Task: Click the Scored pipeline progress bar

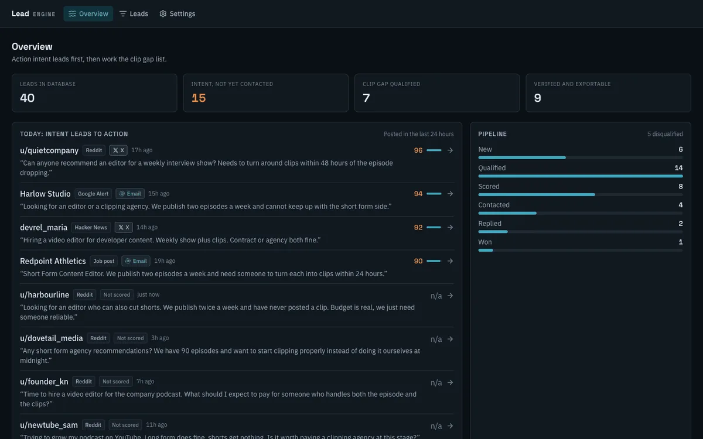Action: 581,194
